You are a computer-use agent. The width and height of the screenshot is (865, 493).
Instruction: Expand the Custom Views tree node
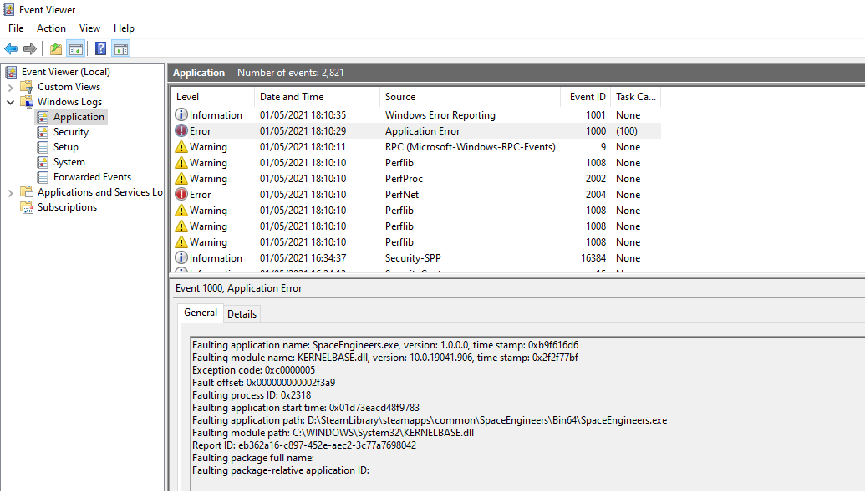pyautogui.click(x=10, y=87)
